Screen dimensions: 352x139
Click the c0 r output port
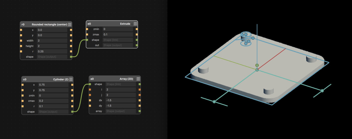click(72, 106)
